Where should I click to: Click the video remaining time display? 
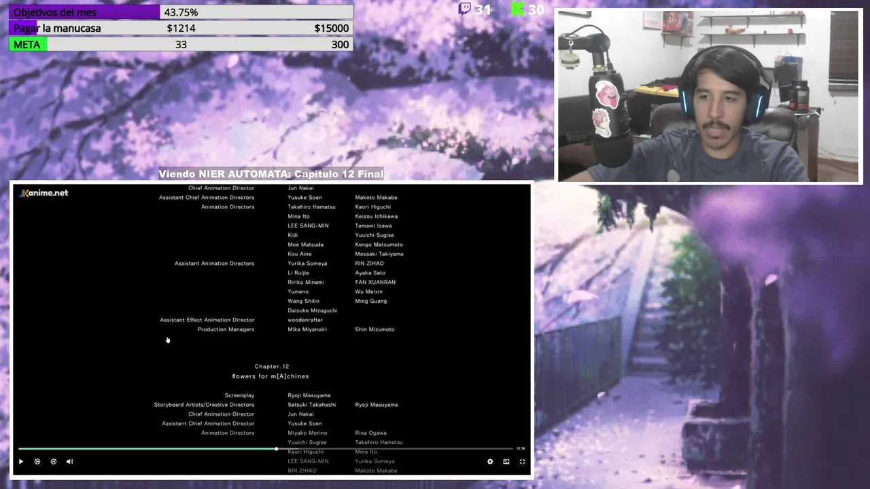point(521,448)
